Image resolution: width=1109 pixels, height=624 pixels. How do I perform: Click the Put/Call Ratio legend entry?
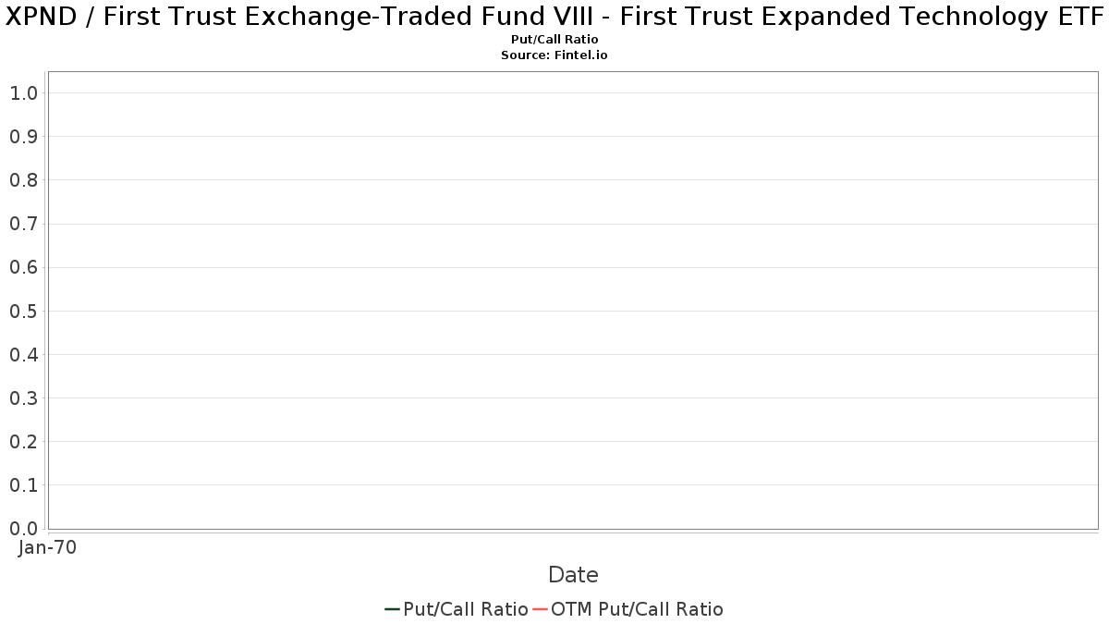click(457, 609)
